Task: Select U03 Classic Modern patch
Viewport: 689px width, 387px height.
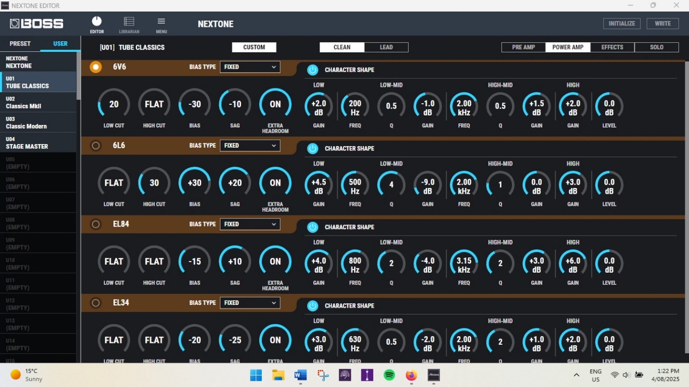Action: (x=38, y=123)
